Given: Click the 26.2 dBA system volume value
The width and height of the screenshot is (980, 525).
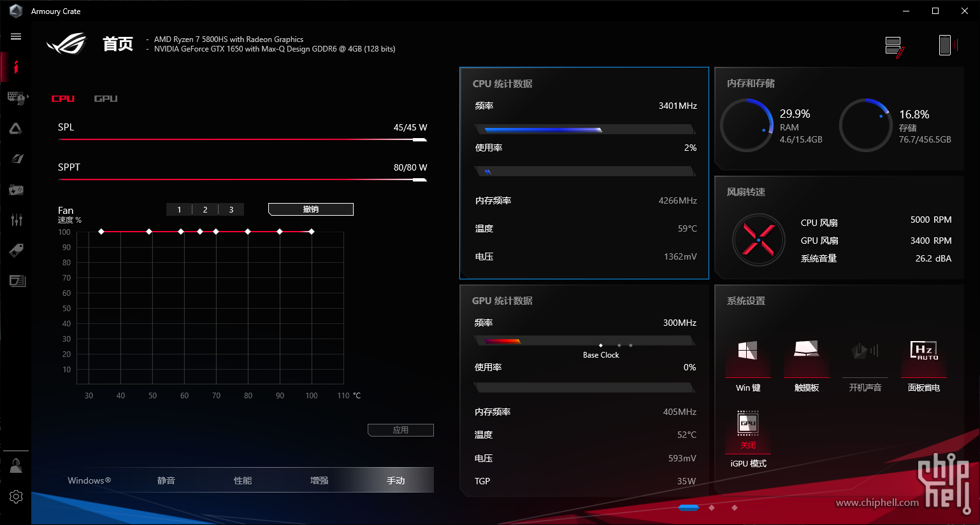Looking at the screenshot, I should point(933,258).
